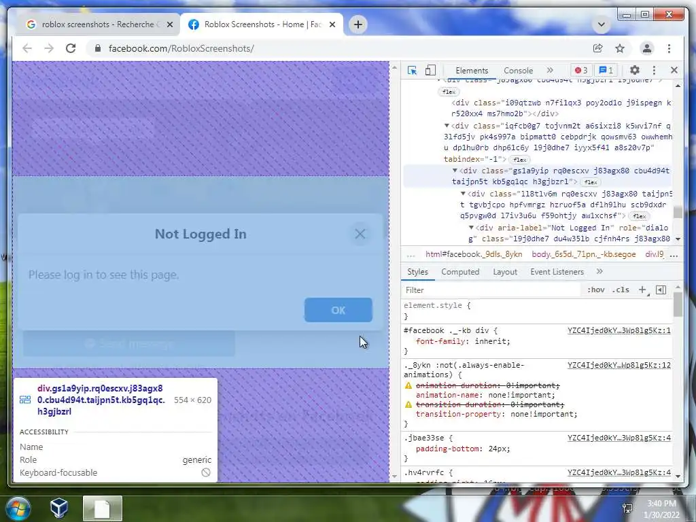
Task: Open the Windows Start menu
Action: [x=18, y=508]
